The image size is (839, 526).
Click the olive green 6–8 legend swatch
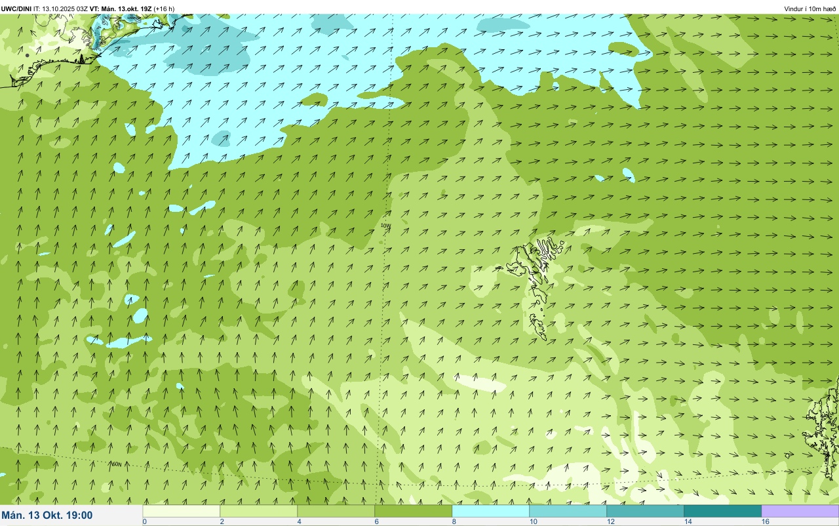[414, 511]
